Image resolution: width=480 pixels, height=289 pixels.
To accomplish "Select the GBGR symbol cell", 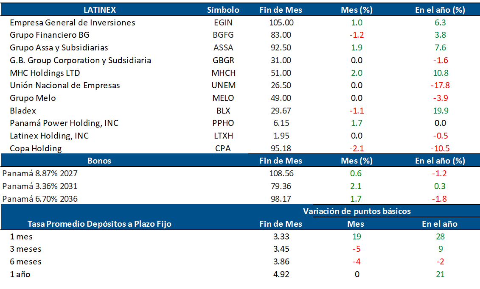I will [223, 60].
